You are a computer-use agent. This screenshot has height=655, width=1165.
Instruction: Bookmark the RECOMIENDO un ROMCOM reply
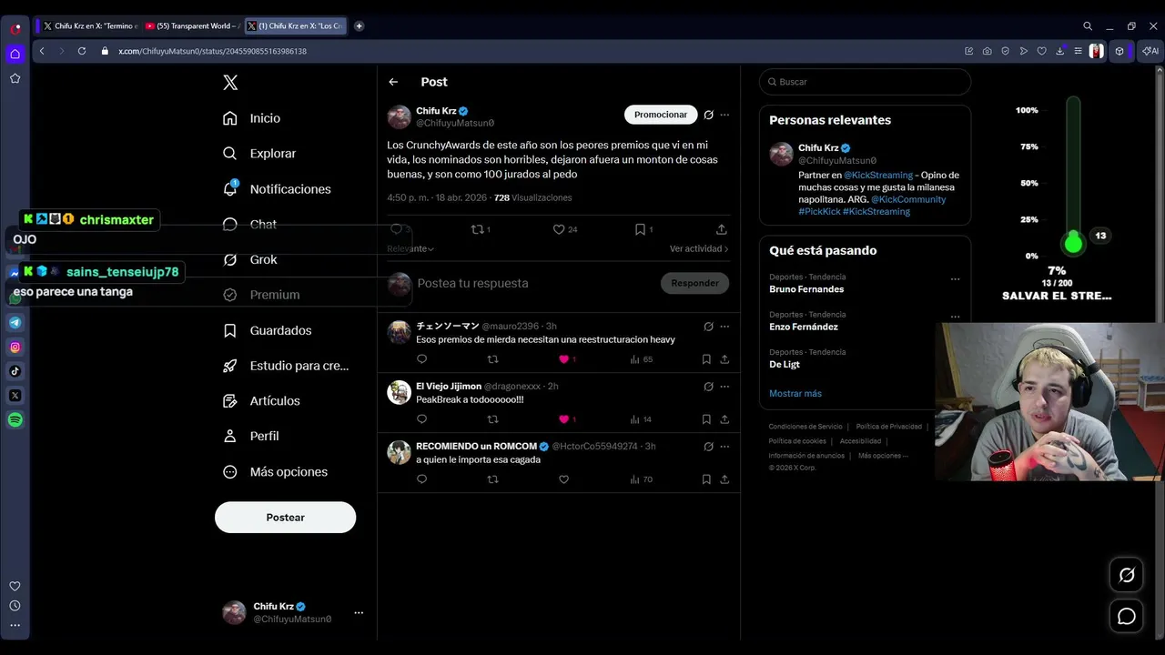point(706,479)
